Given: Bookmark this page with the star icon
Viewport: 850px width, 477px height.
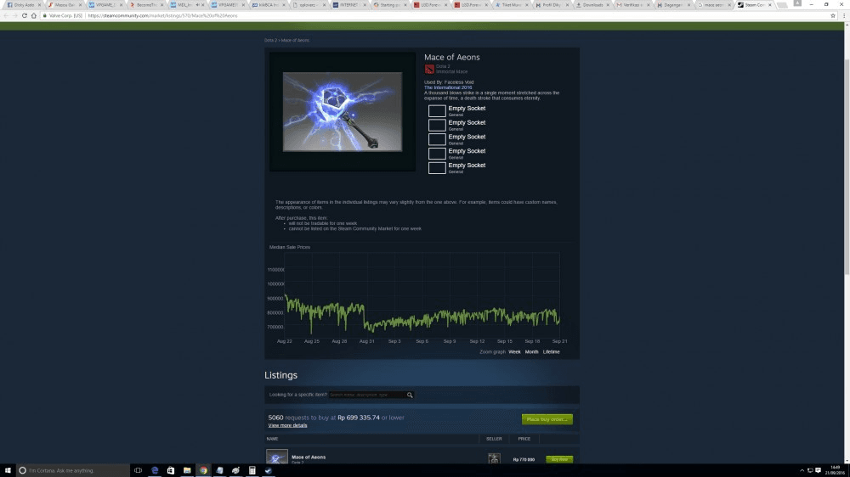Looking at the screenshot, I should [x=833, y=15].
